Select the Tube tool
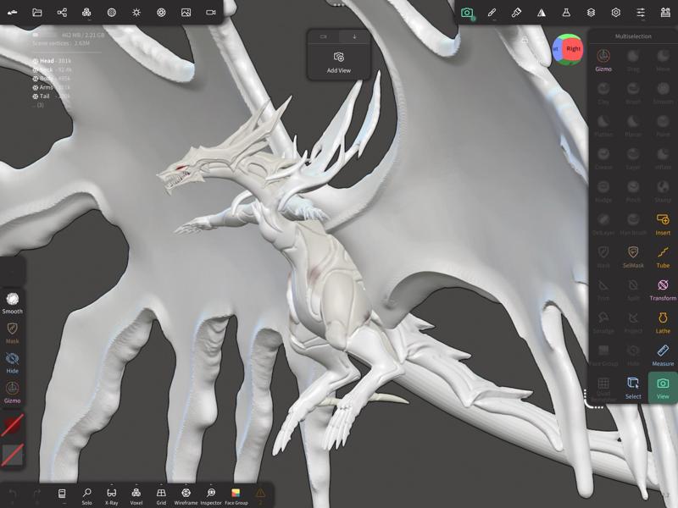 pyautogui.click(x=663, y=257)
